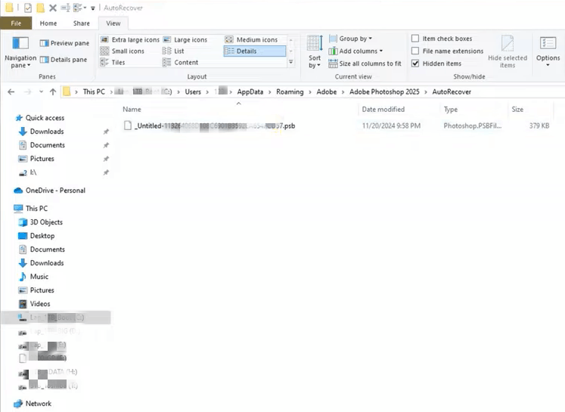Image resolution: width=565 pixels, height=412 pixels.
Task: Select Content layout
Action: 181,62
